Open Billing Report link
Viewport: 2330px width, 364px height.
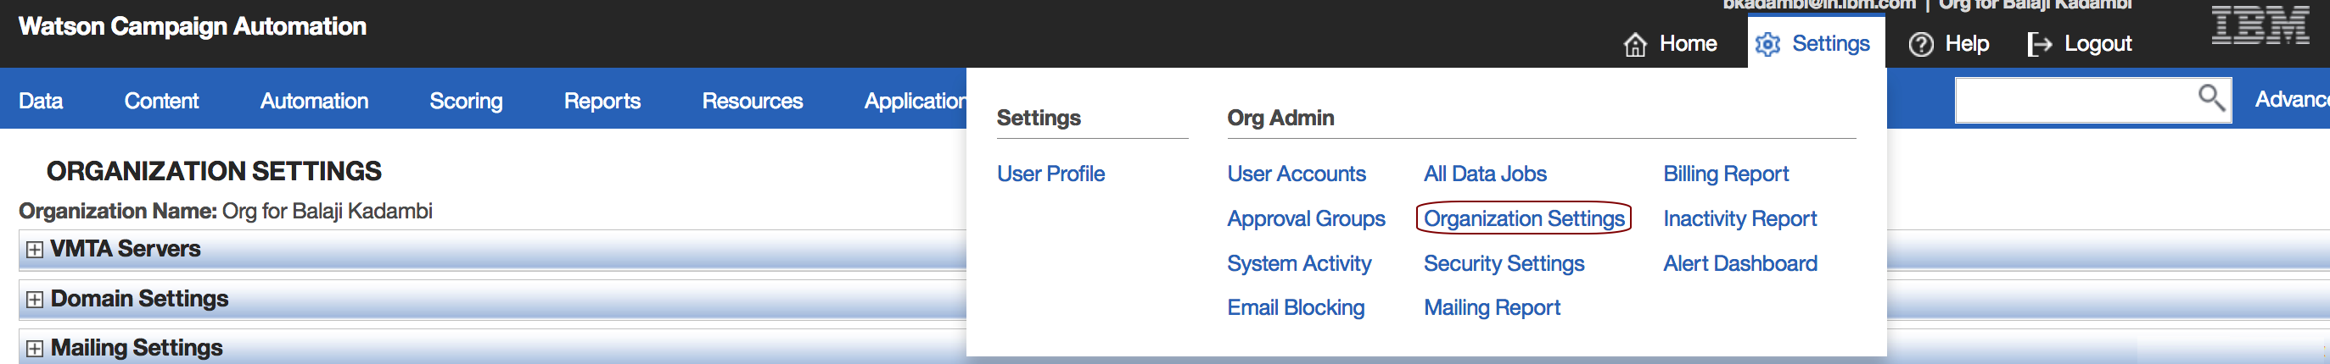tap(1726, 174)
